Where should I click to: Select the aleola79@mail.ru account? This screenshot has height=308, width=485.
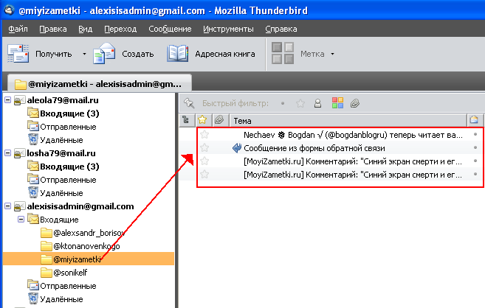63,100
